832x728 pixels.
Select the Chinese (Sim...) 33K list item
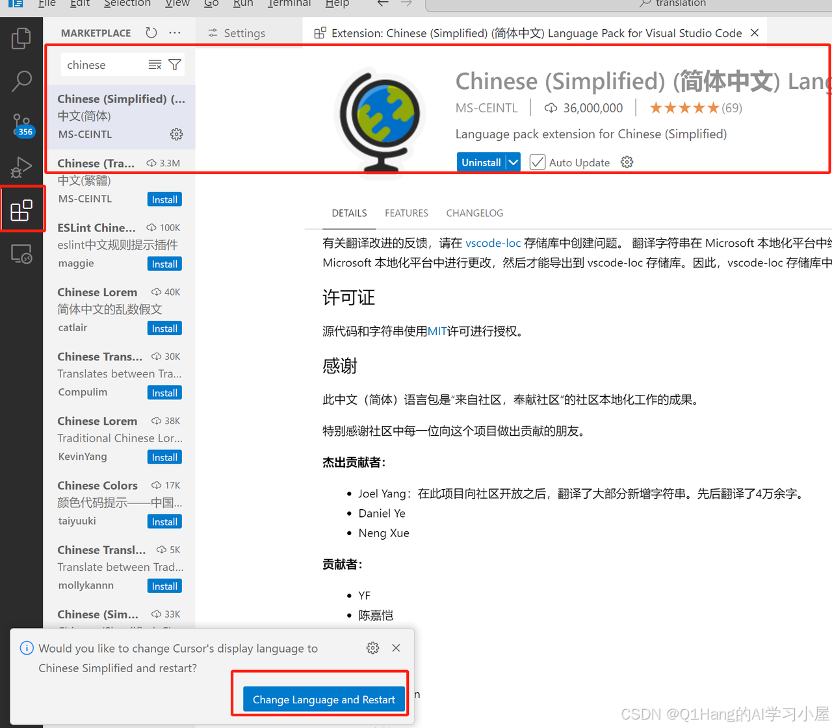pos(120,615)
